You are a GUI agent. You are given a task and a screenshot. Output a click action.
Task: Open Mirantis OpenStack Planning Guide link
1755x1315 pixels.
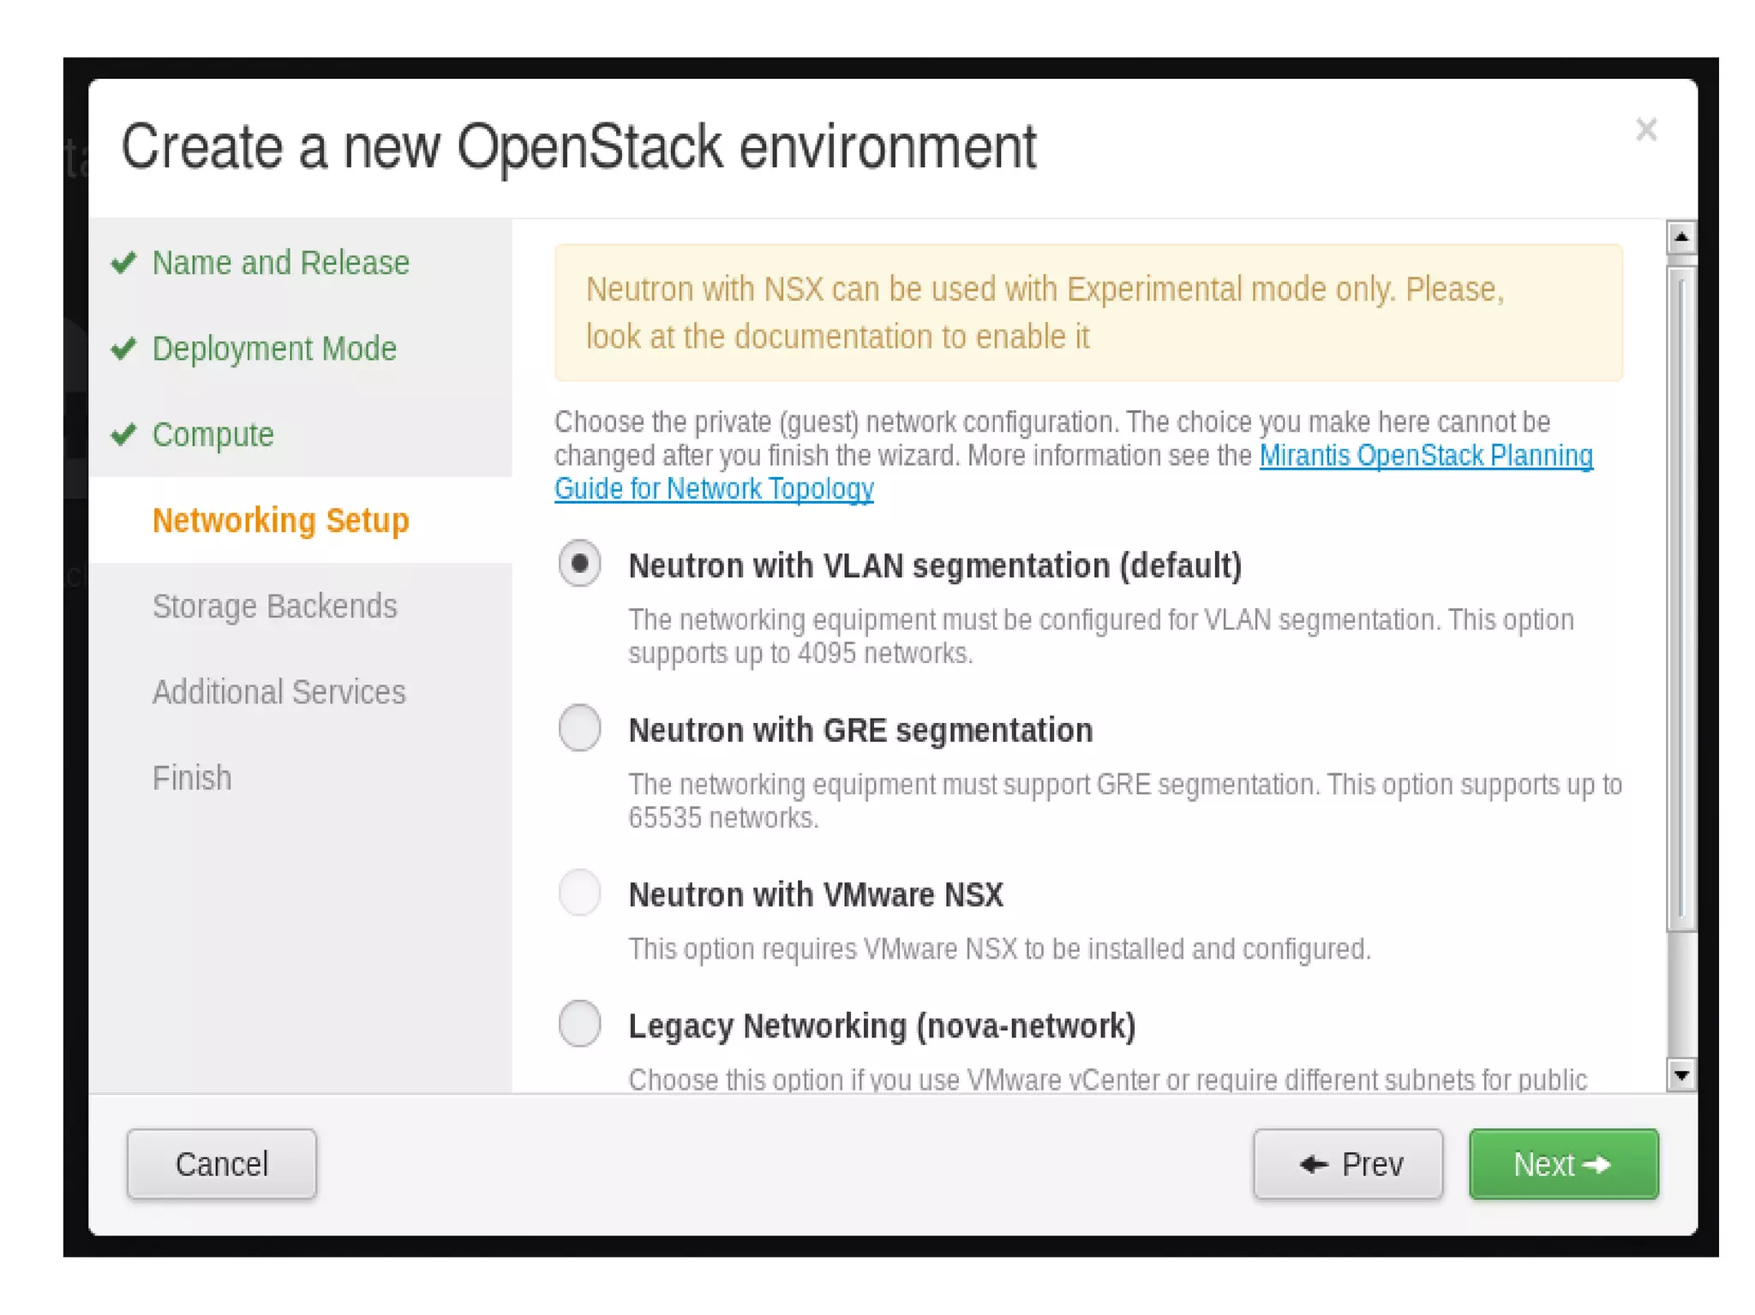(x=1424, y=456)
